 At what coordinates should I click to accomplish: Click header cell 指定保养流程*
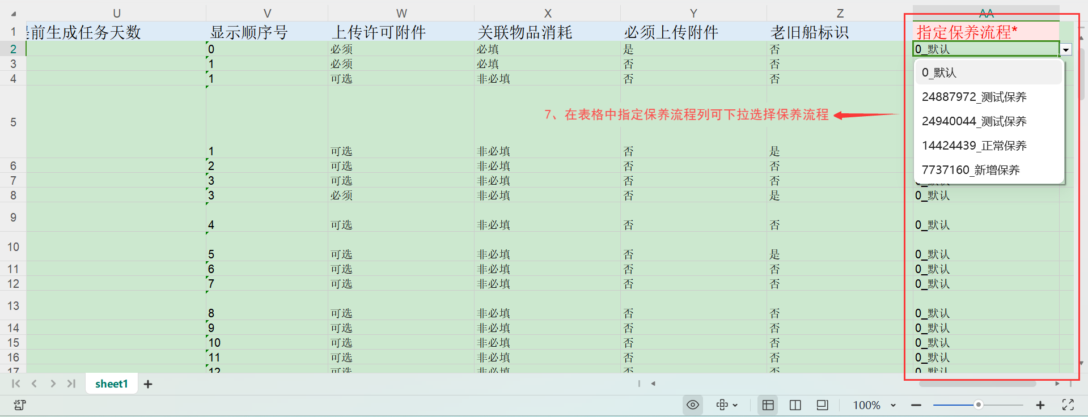point(986,32)
